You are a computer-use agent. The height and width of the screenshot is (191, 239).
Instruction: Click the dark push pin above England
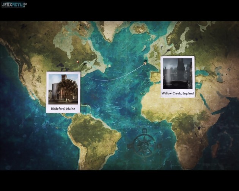pos(162,47)
